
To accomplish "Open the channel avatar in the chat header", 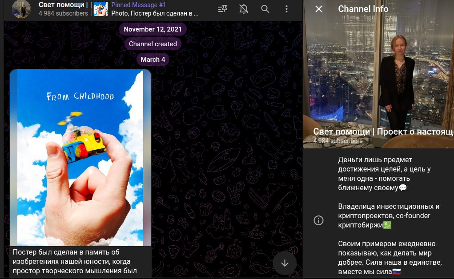I will [x=21, y=9].
